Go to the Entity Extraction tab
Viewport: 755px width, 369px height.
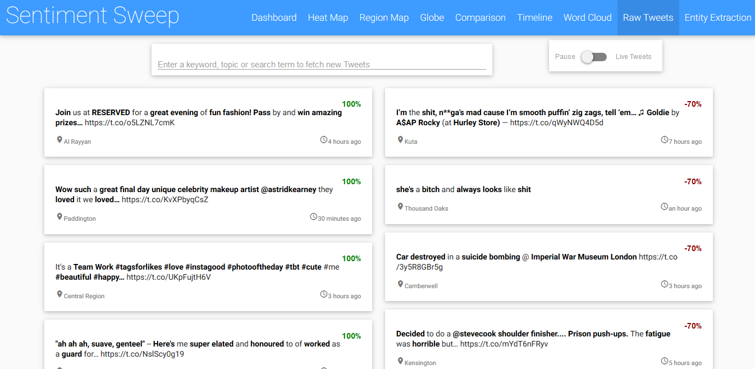coord(717,17)
